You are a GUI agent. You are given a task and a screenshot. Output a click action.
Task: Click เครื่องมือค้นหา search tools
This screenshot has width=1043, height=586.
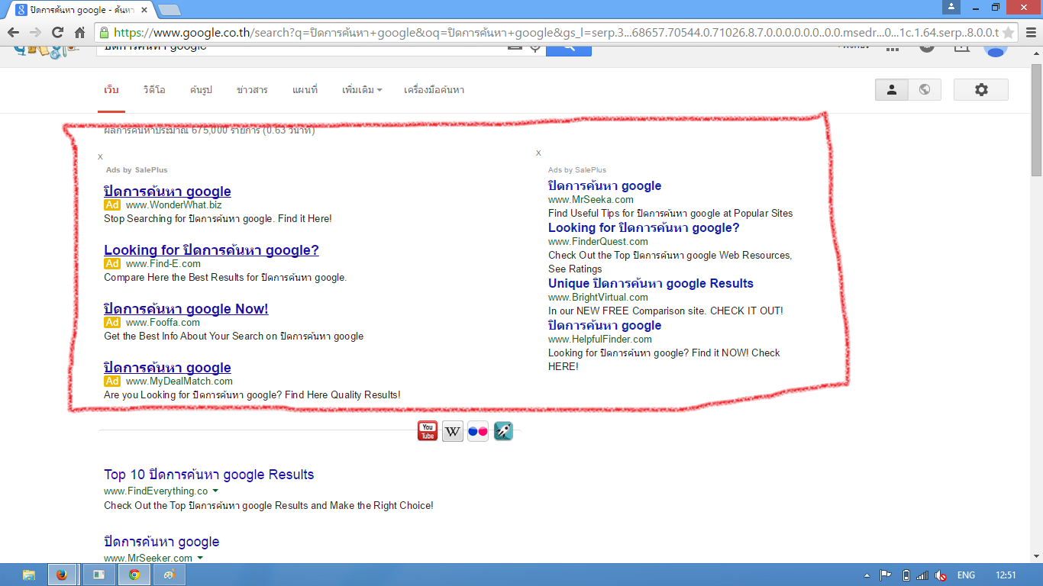pos(434,90)
